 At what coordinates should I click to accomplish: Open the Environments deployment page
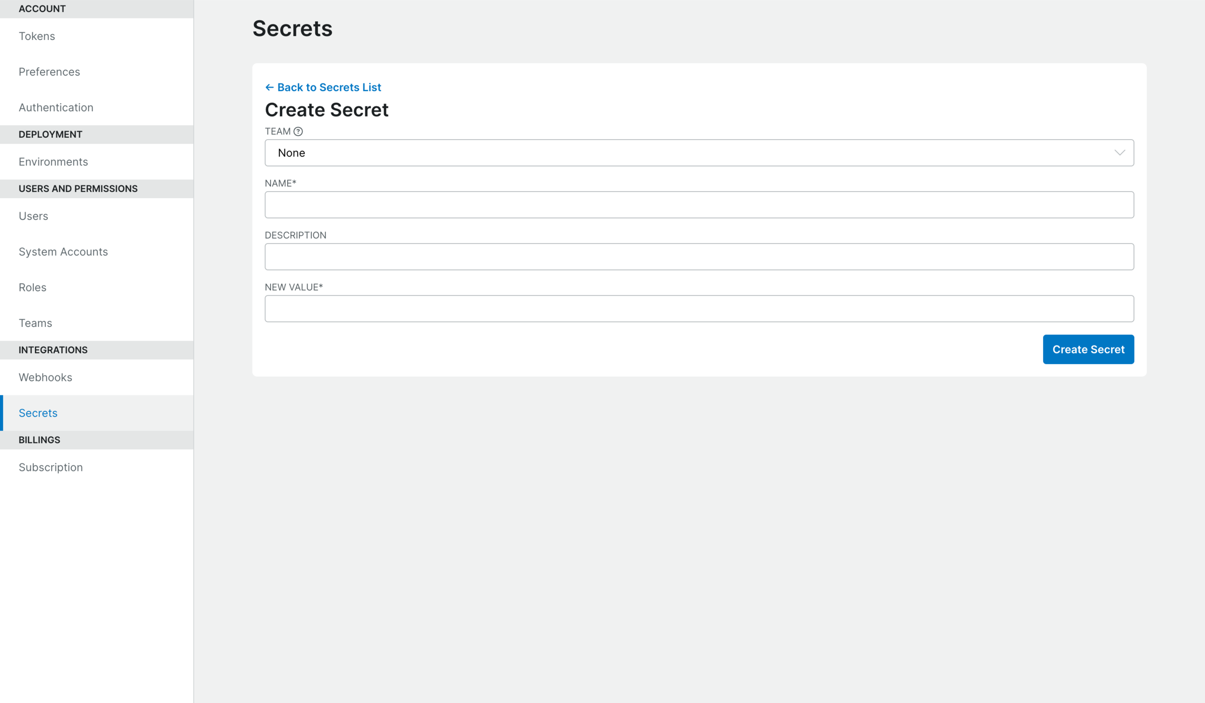point(53,161)
